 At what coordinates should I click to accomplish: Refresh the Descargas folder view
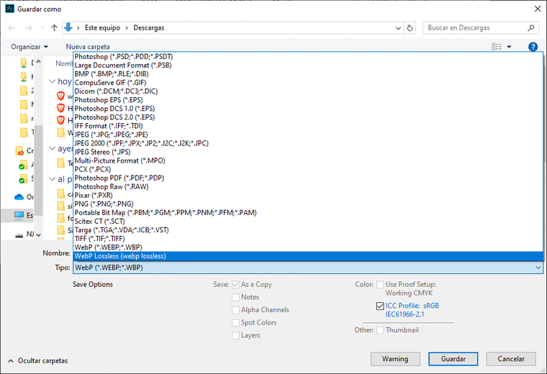[x=410, y=28]
